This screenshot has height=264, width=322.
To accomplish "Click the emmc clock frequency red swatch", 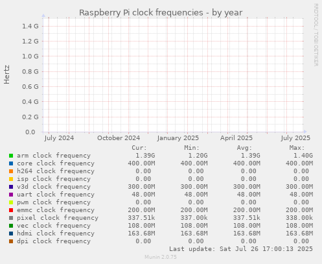I will coord(11,210).
